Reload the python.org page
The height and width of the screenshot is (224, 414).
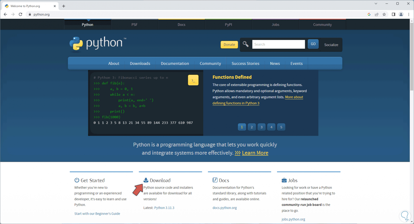coord(21,14)
